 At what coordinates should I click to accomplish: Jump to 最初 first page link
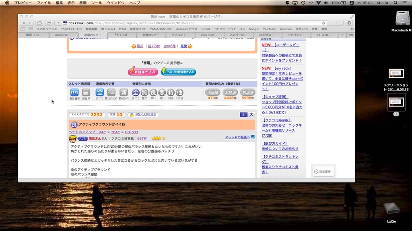tap(140, 46)
